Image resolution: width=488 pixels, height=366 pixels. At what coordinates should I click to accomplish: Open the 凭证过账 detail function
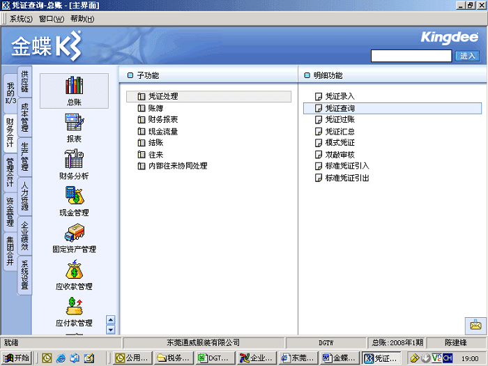pyautogui.click(x=335, y=119)
